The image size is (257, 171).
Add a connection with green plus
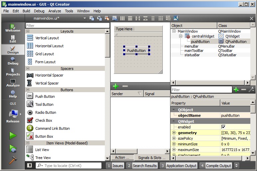[116, 86]
